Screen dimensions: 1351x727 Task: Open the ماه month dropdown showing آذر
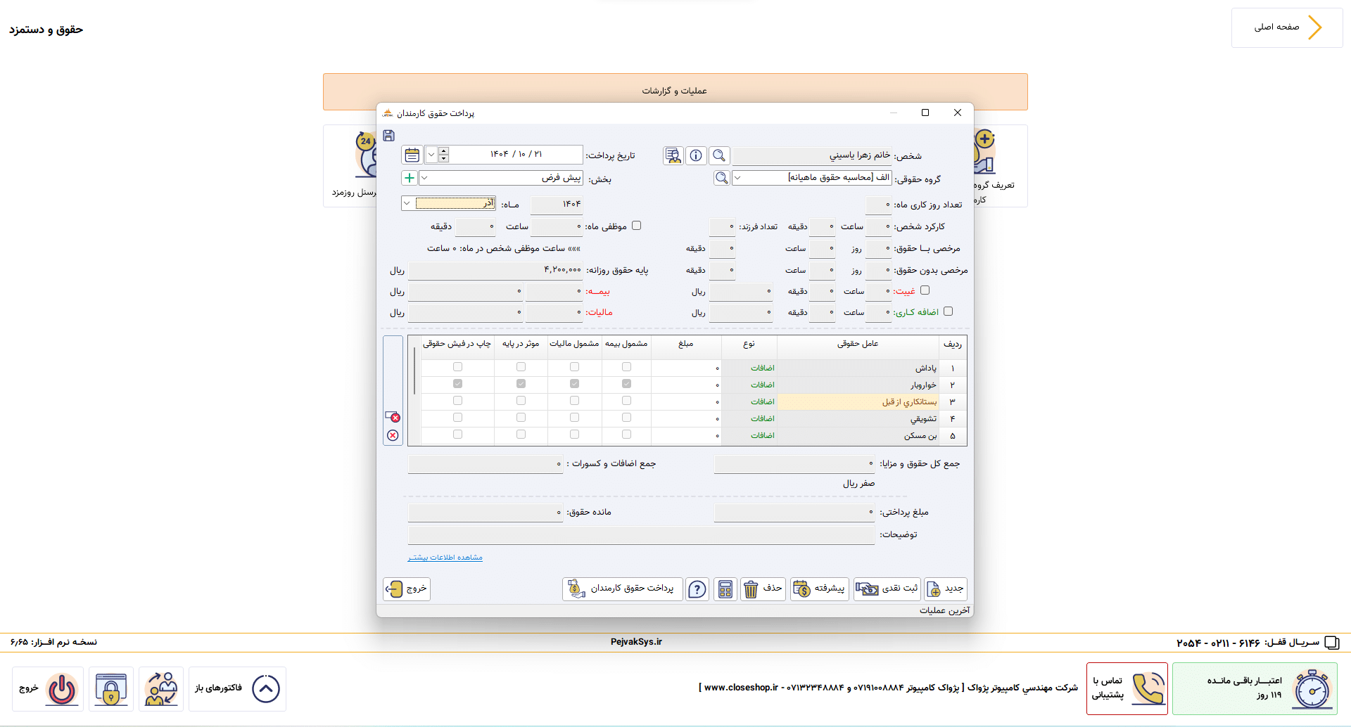(x=407, y=203)
